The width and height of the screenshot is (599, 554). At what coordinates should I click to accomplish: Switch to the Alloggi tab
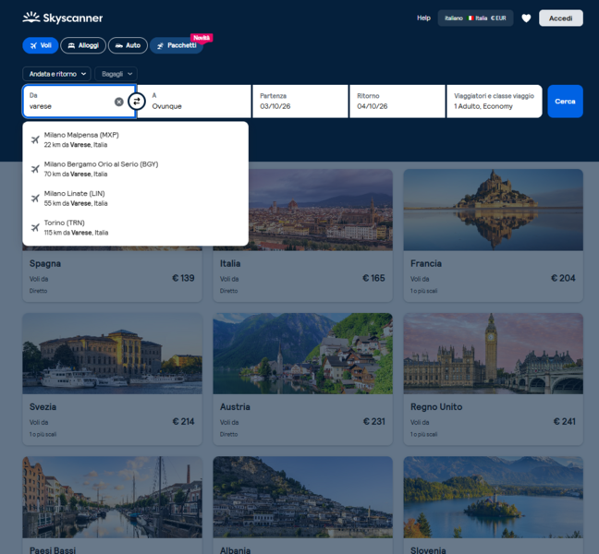83,45
